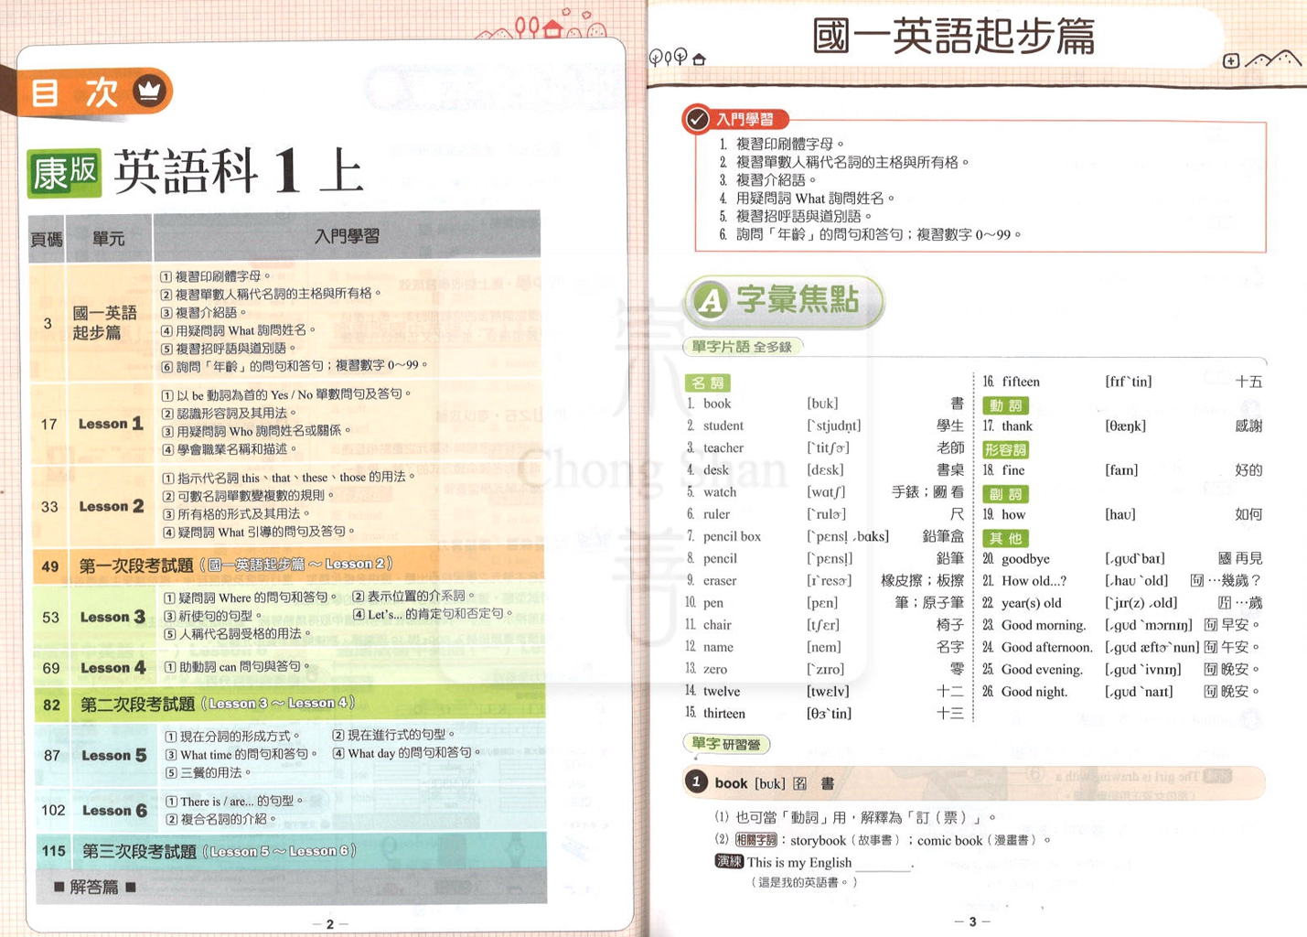Click the green 康版 badge
Screen dimensions: 1307x937
pyautogui.click(x=64, y=173)
